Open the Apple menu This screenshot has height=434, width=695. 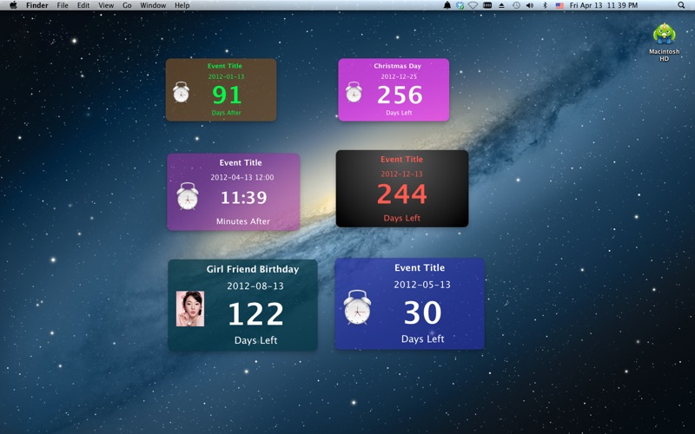click(x=13, y=5)
